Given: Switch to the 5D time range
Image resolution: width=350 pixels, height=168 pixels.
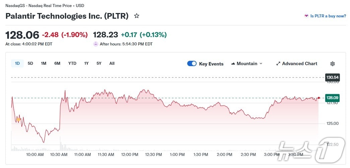Looking at the screenshot, I should click(x=30, y=63).
